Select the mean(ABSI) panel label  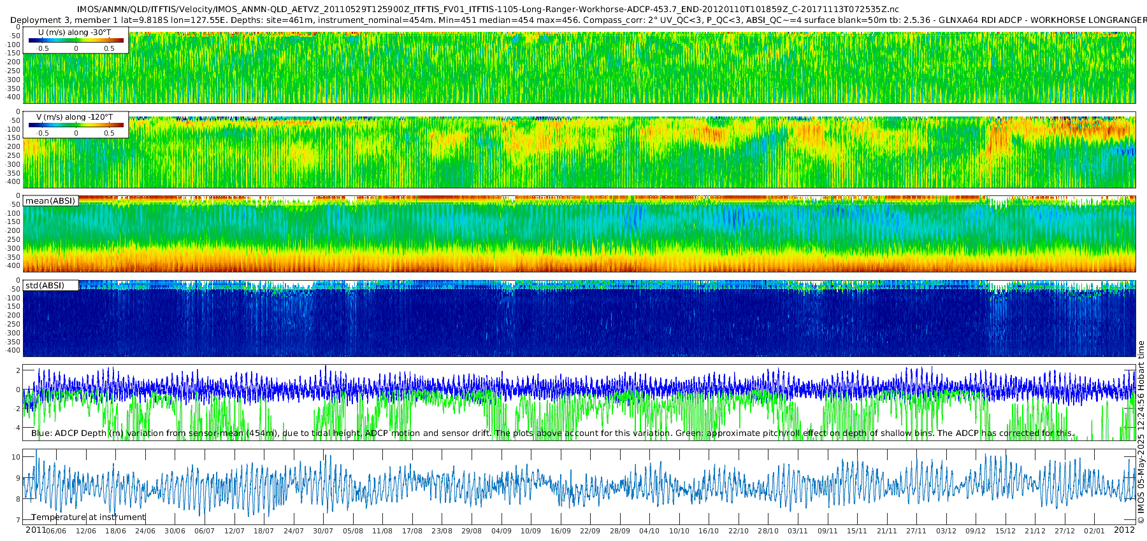point(50,200)
